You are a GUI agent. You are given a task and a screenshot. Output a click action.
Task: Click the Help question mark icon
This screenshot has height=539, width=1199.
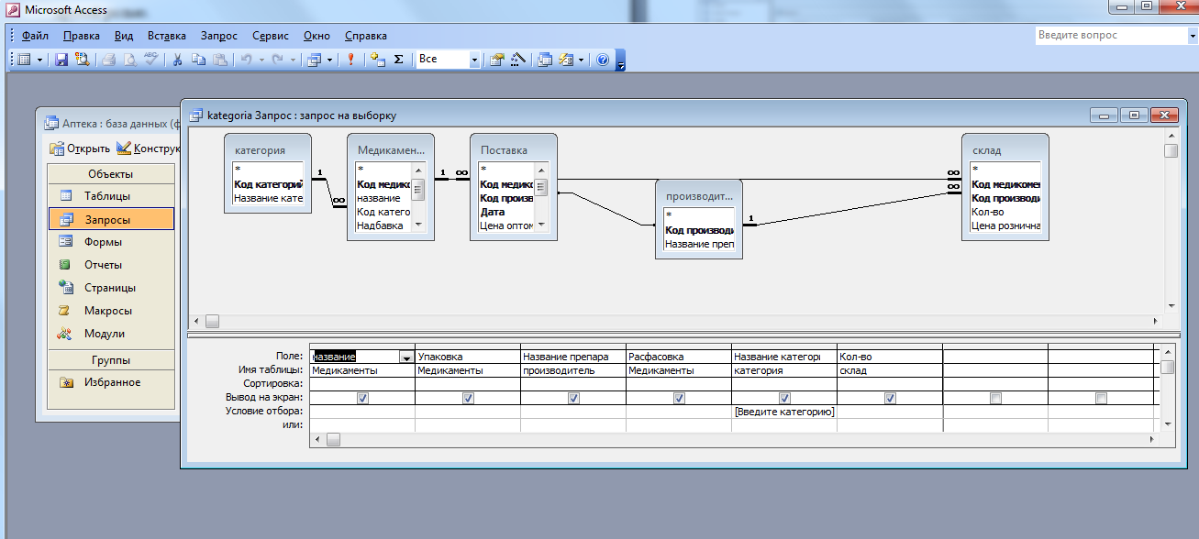click(603, 59)
